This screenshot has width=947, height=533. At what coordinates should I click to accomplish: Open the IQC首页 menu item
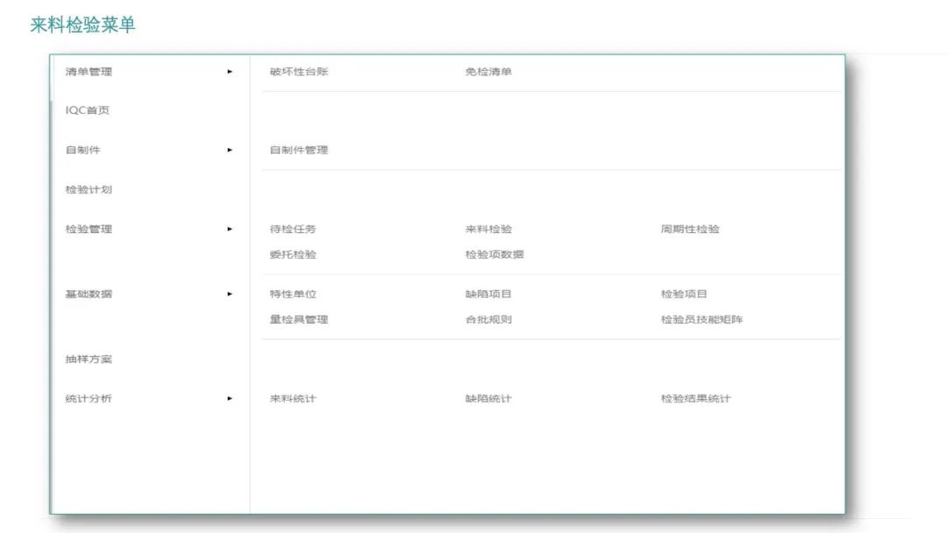[x=88, y=110]
